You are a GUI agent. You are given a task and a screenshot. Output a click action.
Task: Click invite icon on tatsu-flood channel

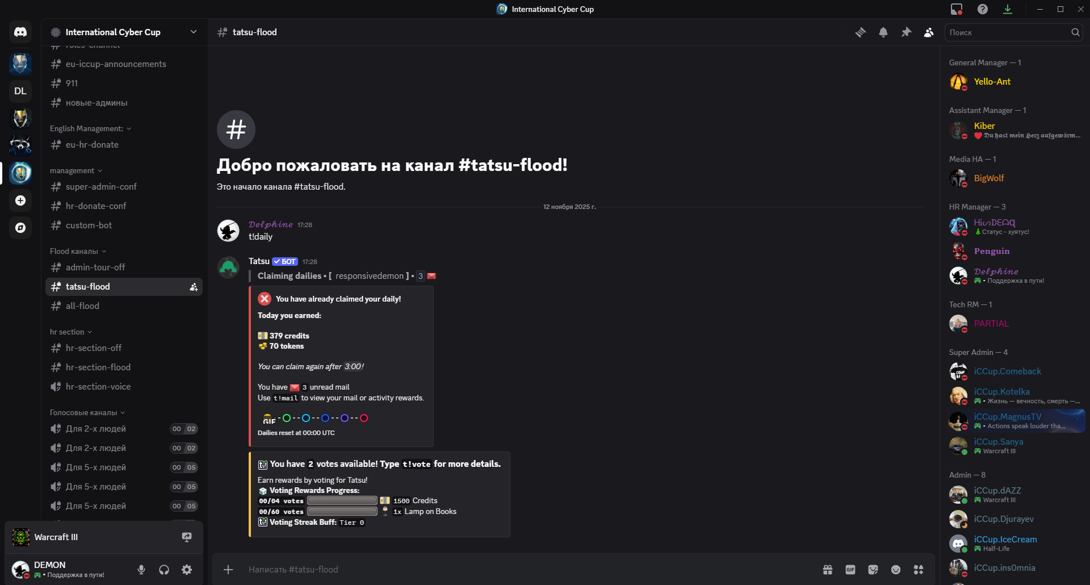(194, 287)
